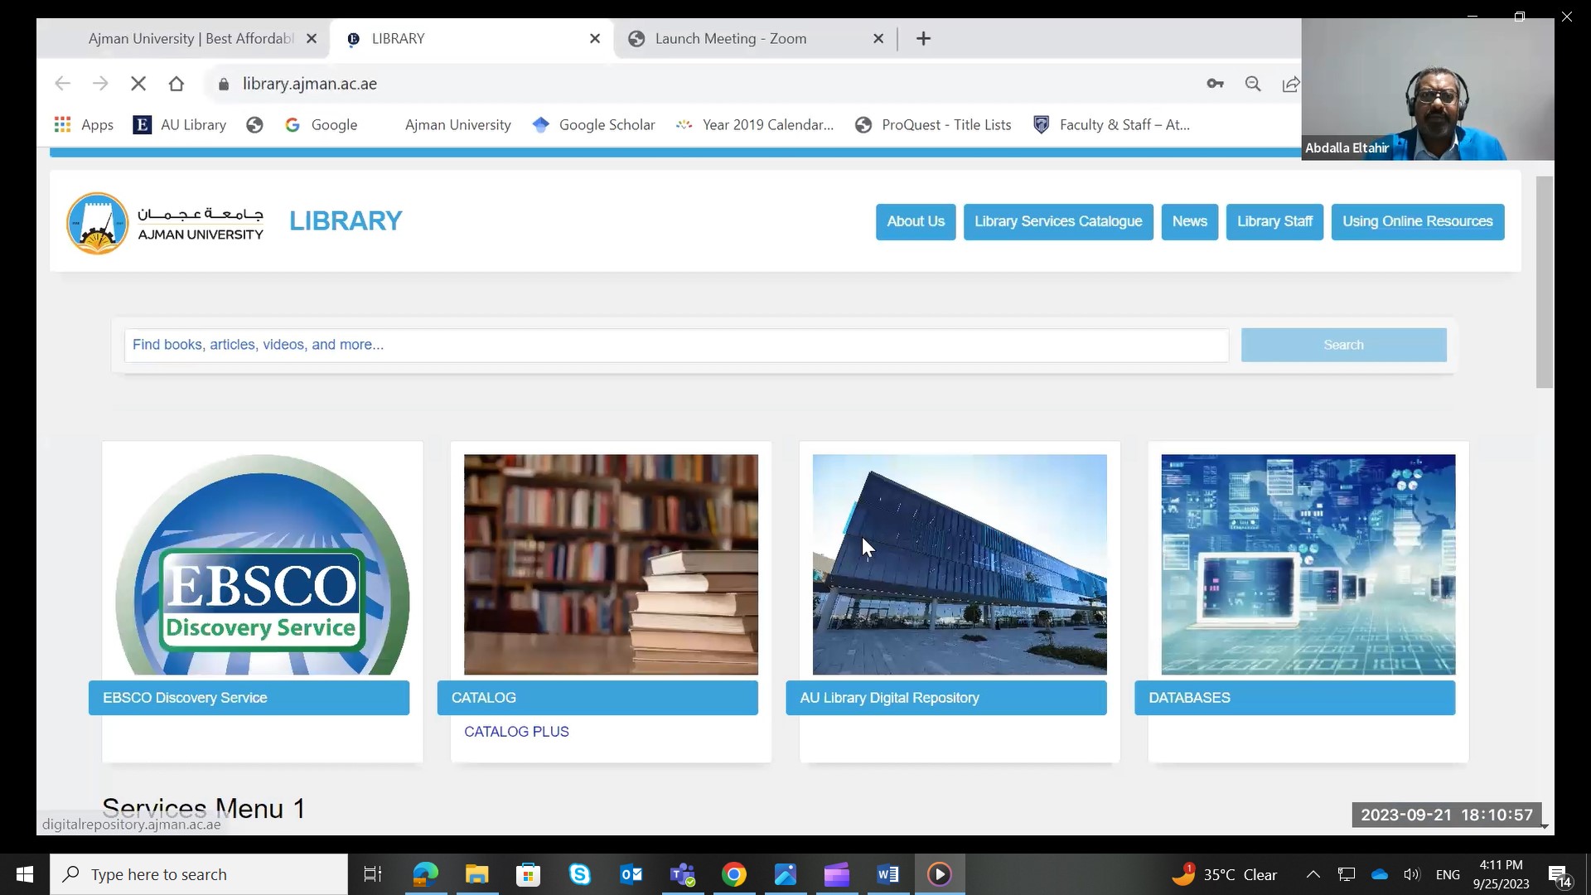Close the LIBRARY tab
The height and width of the screenshot is (895, 1591).
tap(594, 39)
